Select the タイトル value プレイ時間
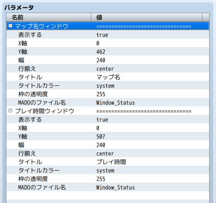Image resolution: width=216 pixels, height=203 pixels. tap(111, 162)
